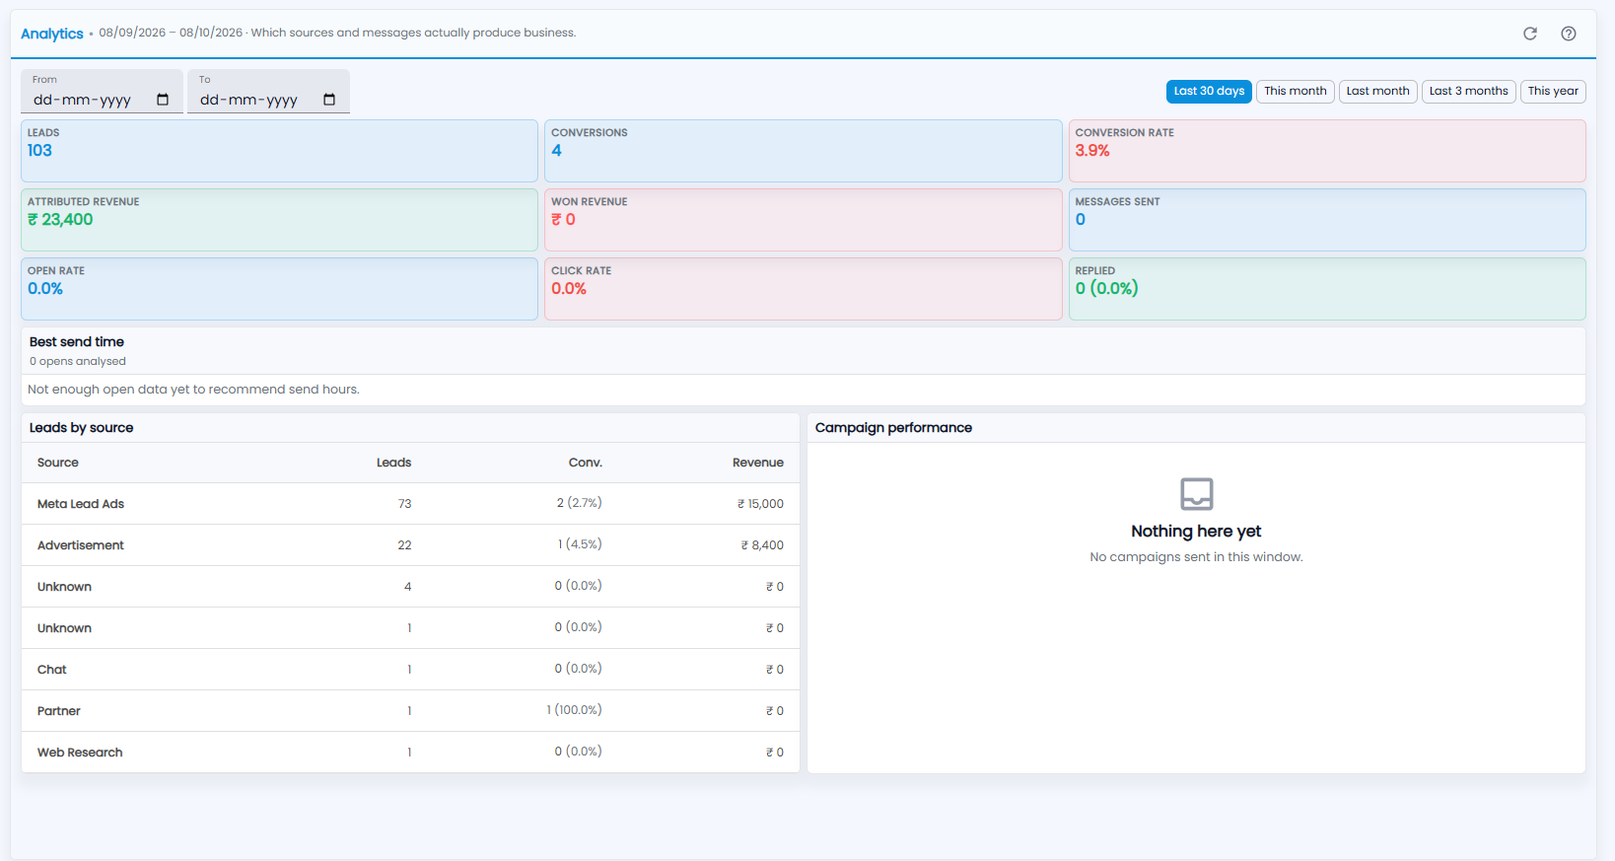This screenshot has width=1615, height=861.
Task: Click the refresh icon in the header
Action: [1530, 34]
